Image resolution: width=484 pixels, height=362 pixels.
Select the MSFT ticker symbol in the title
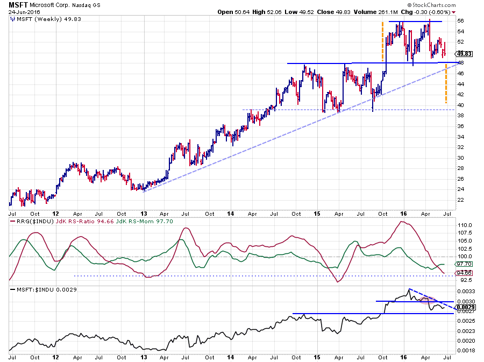pos(18,5)
